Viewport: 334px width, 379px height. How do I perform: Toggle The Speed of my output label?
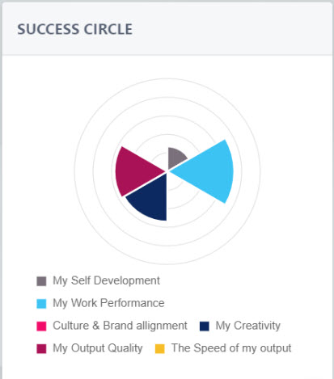tap(231, 348)
